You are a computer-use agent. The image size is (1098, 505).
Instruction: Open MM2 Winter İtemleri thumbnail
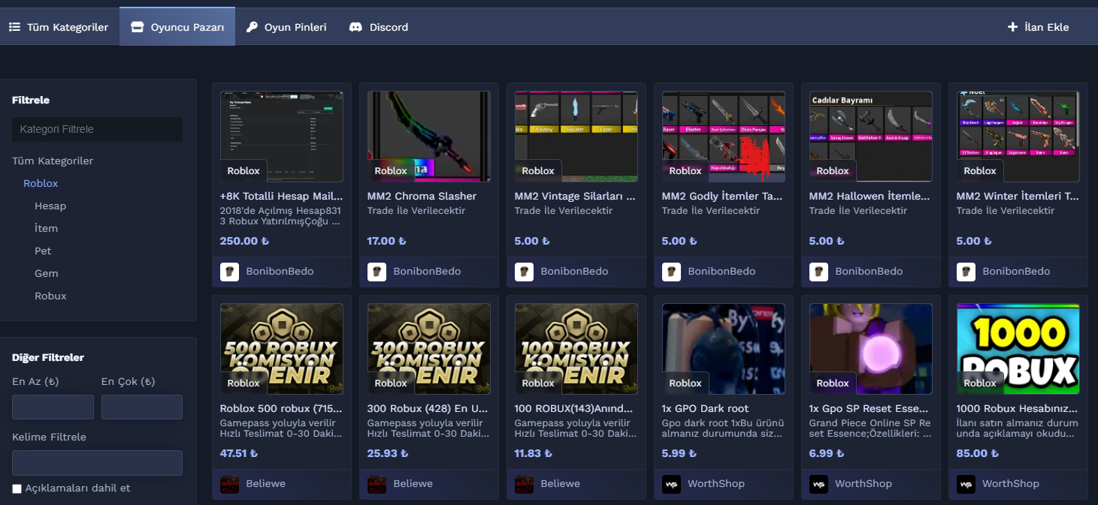[x=1018, y=137]
